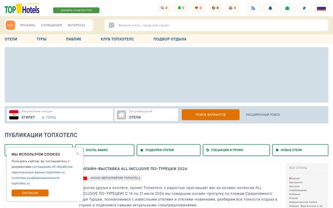
Task: Switch language via Russian flag
Action: pos(321,8)
